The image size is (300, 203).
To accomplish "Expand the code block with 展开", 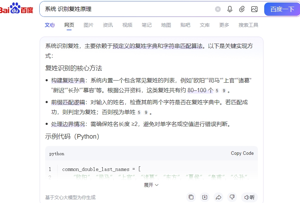I will tap(151, 185).
